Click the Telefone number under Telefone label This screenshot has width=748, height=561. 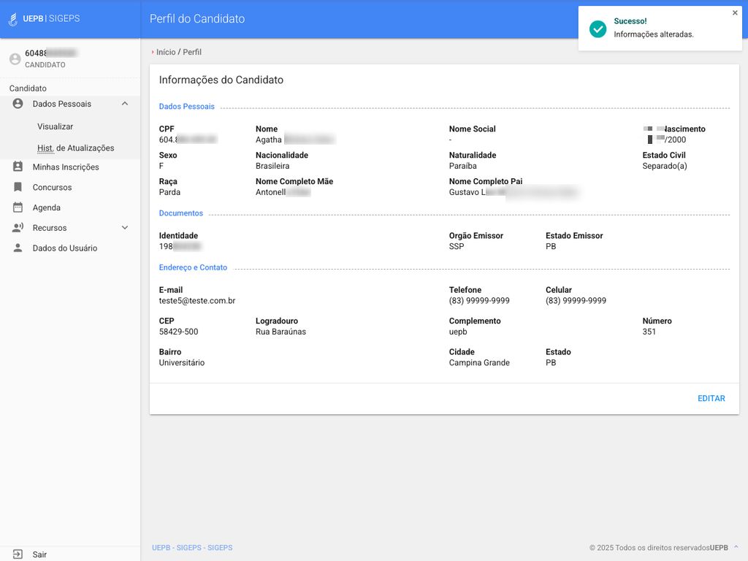tap(479, 300)
